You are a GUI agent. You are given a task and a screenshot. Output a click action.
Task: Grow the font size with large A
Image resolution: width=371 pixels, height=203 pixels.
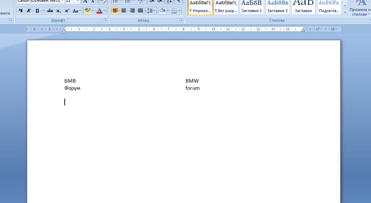pyautogui.click(x=85, y=1)
